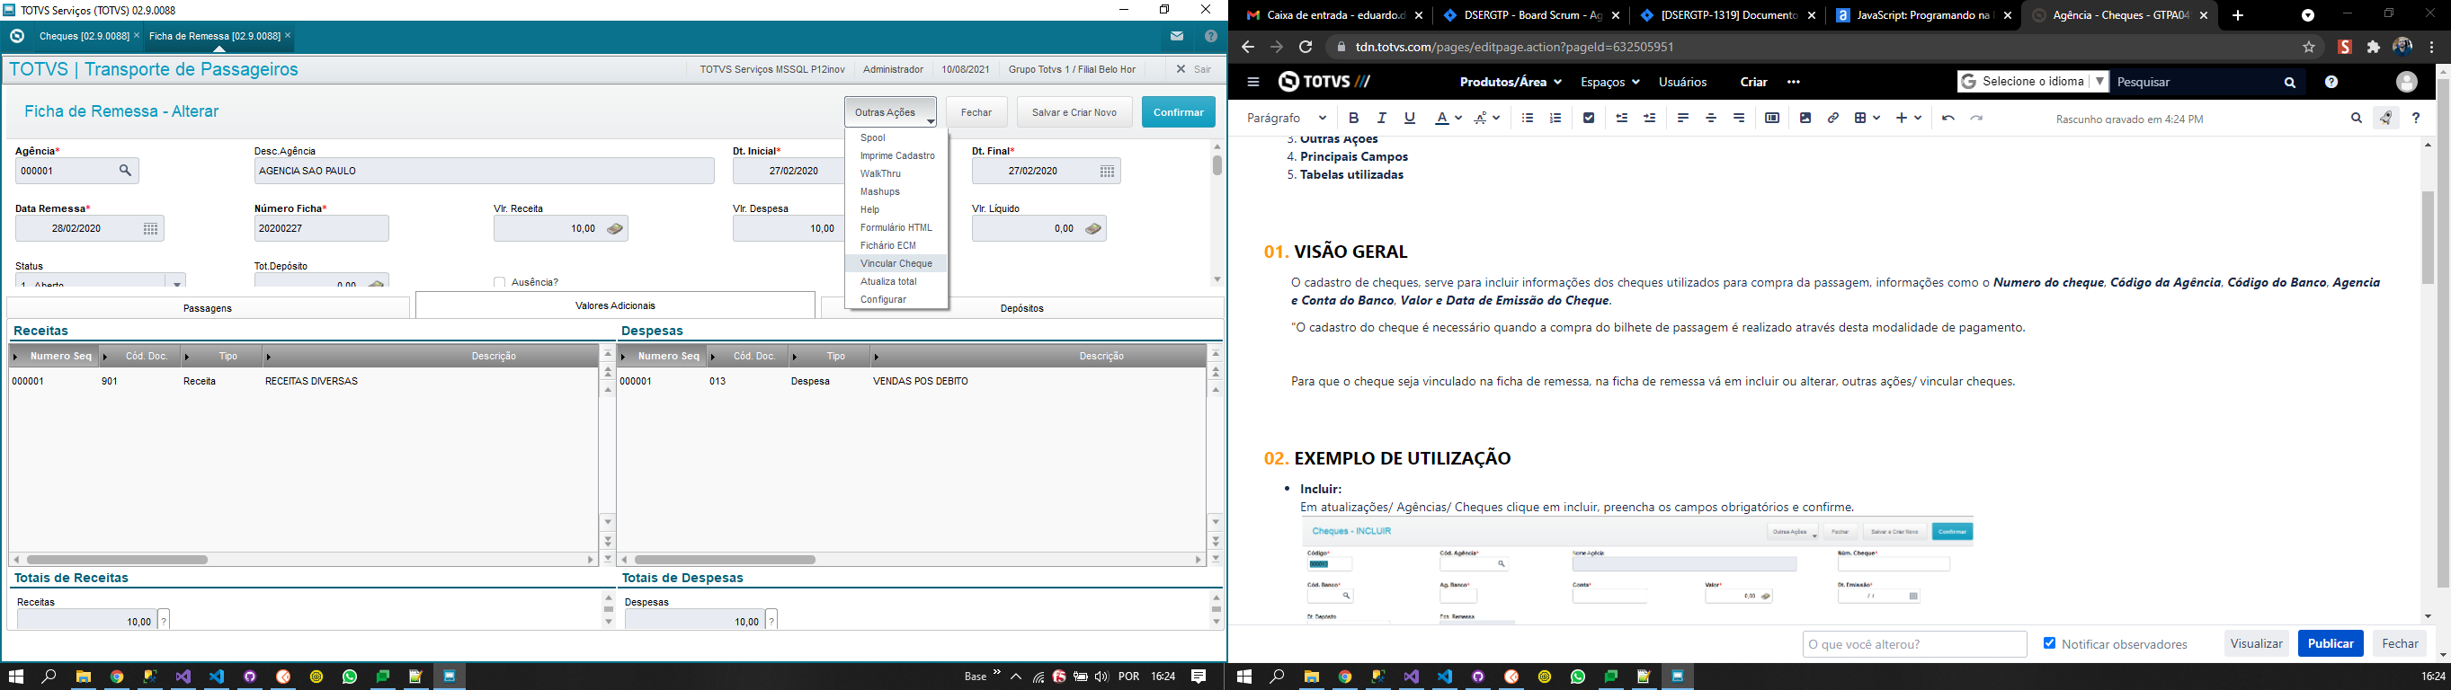Toggle italic formatting in the editor
Image resolution: width=2451 pixels, height=690 pixels.
click(x=1382, y=118)
